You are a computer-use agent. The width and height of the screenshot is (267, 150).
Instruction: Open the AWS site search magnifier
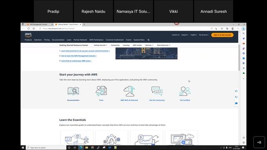point(149,40)
